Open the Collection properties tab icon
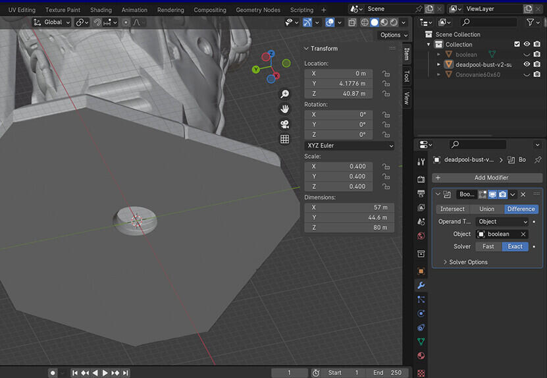Viewport: 547px width, 378px height. (x=421, y=254)
